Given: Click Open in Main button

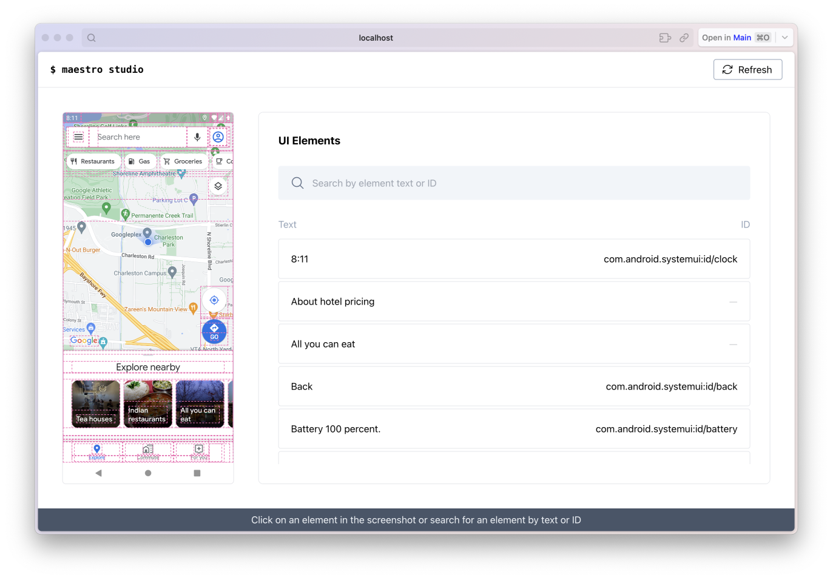Looking at the screenshot, I should pyautogui.click(x=736, y=38).
